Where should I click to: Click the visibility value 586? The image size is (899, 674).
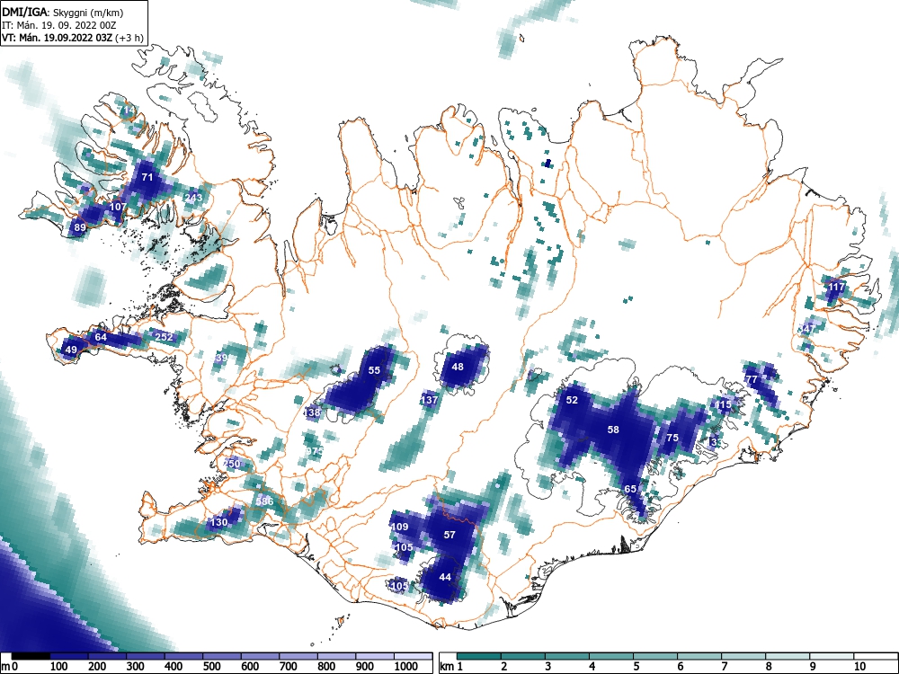(264, 501)
